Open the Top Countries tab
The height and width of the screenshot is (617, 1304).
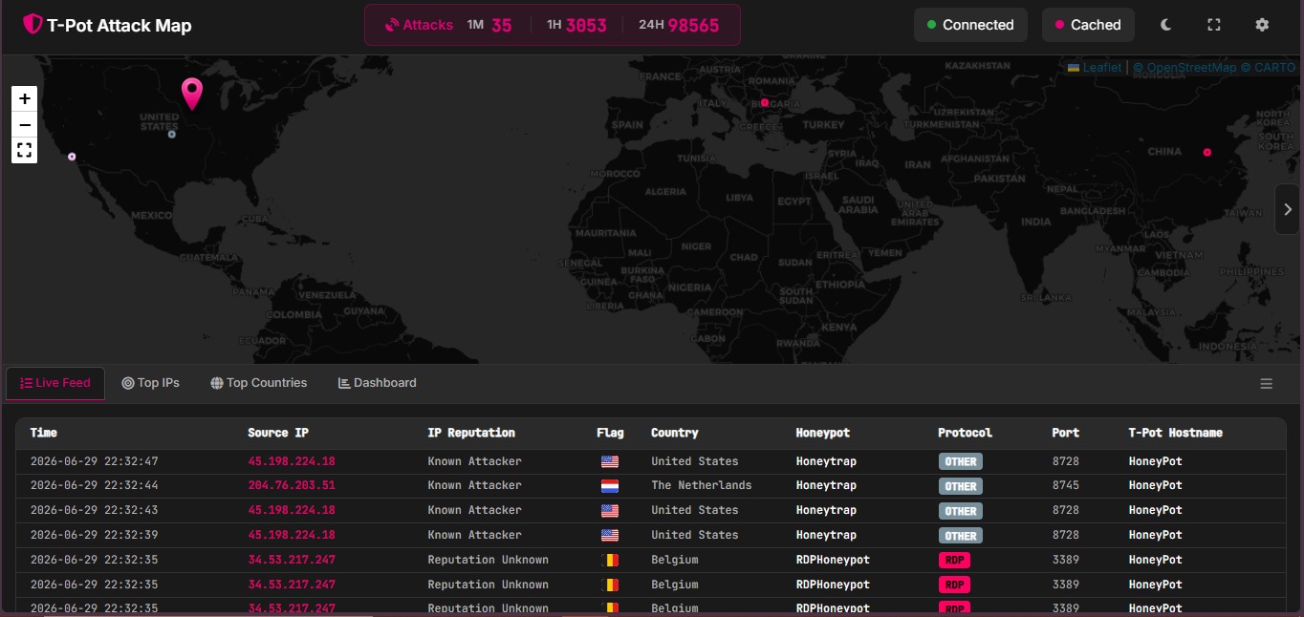pos(259,383)
